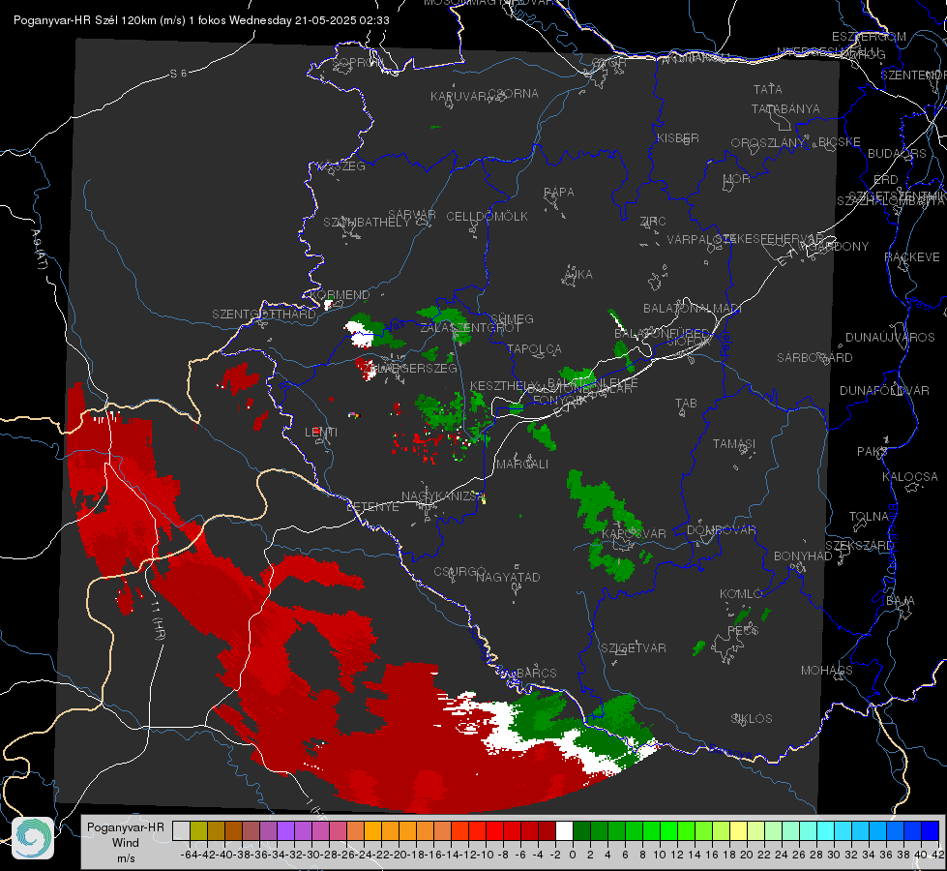Click the SZENTGOTTHÁRD town label
The image size is (947, 871).
pos(264,315)
